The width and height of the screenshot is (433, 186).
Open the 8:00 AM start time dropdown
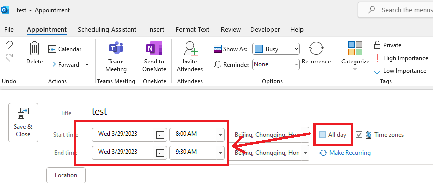click(x=220, y=135)
